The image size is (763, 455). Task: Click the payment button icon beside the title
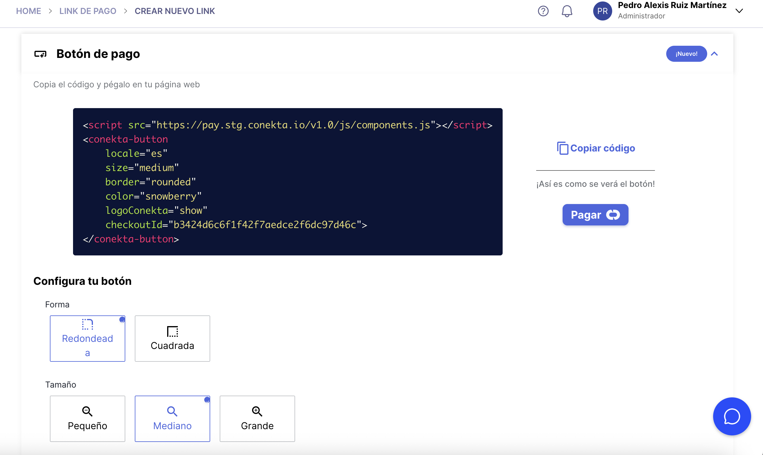tap(40, 54)
